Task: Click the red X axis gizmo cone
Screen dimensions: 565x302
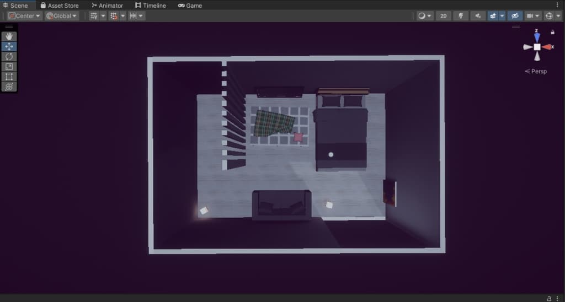Action: tap(547, 47)
